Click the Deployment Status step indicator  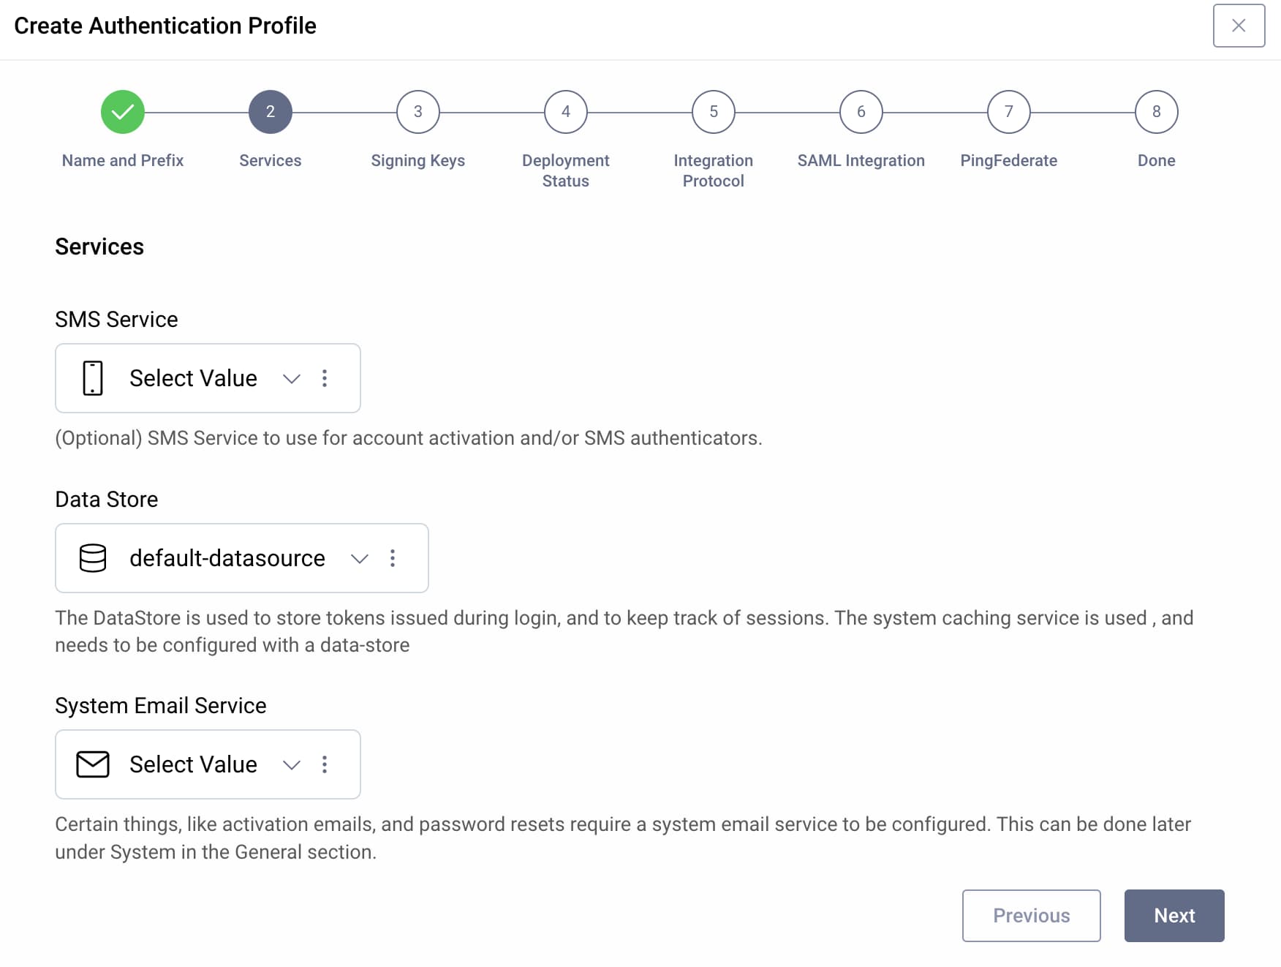click(x=565, y=111)
